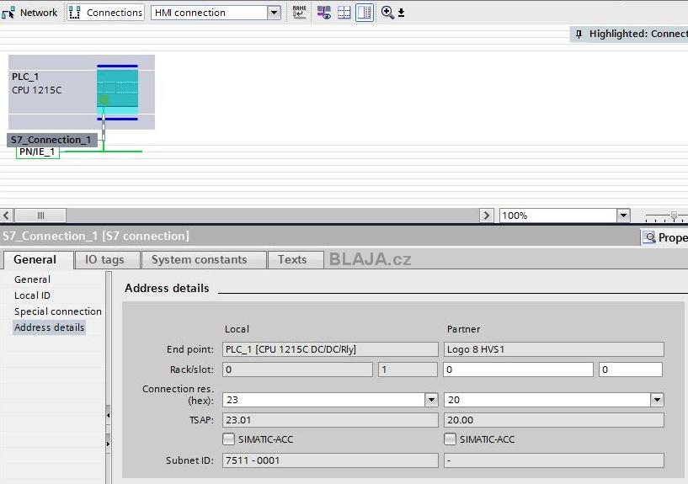The width and height of the screenshot is (688, 484).
Task: Expand navigation pane with right arrow
Action: point(109,444)
